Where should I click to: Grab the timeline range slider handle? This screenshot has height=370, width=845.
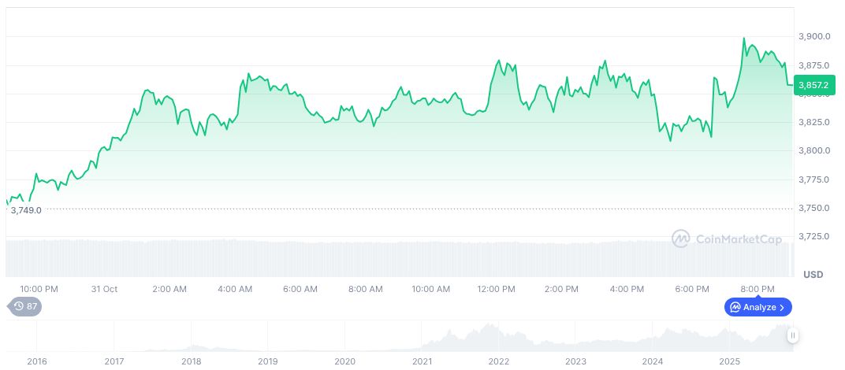point(792,335)
